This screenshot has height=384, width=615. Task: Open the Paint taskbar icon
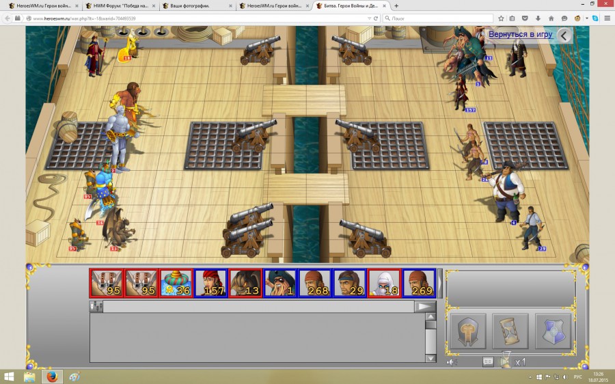(74, 377)
